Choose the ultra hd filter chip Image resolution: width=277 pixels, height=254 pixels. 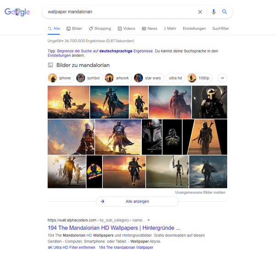pos(175,78)
